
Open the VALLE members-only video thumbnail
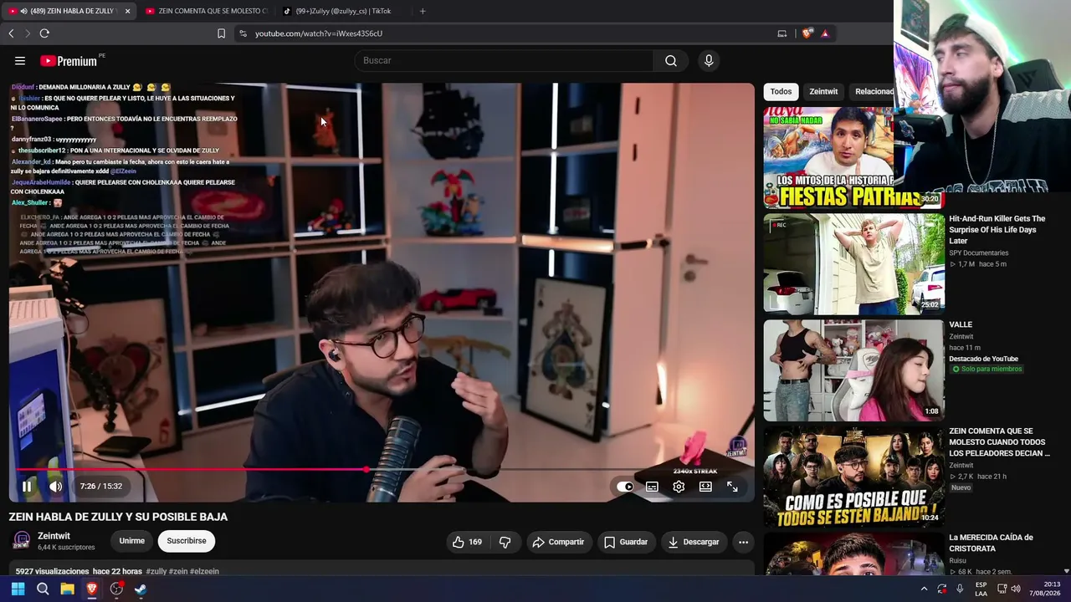pyautogui.click(x=853, y=370)
